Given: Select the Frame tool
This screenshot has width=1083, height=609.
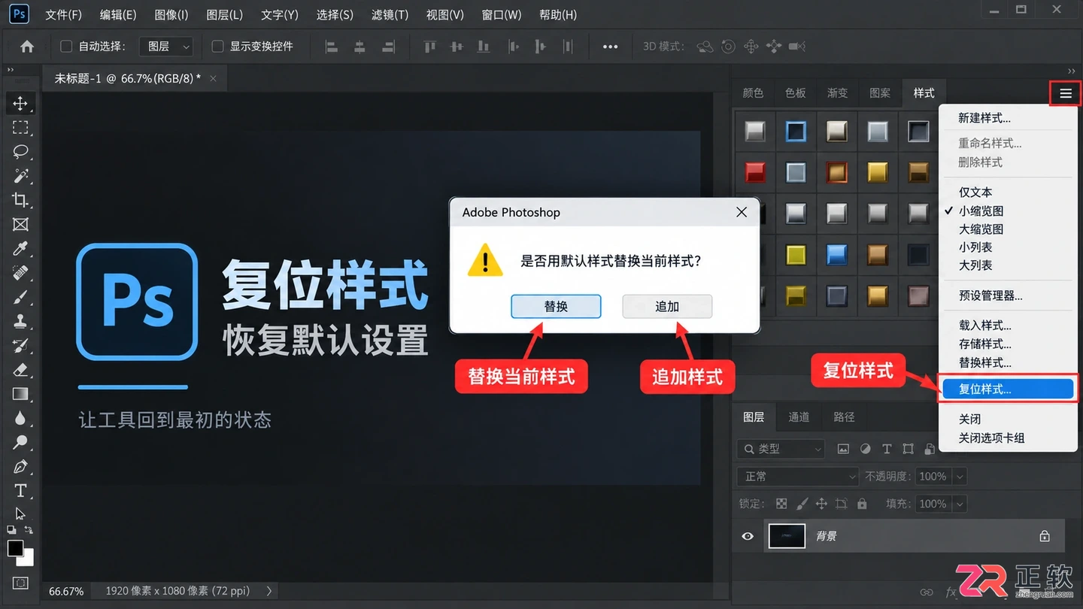Looking at the screenshot, I should coord(20,224).
